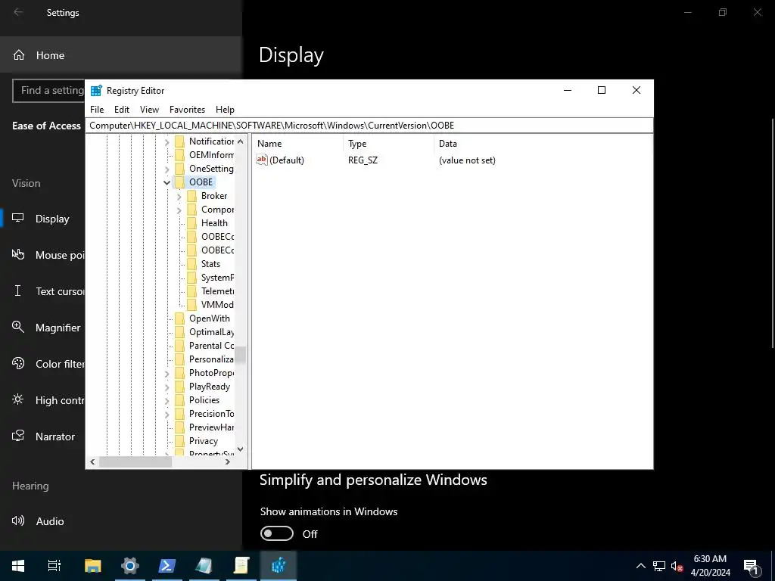Select the Telemetry key folder icon
775x581 pixels.
tap(191, 291)
